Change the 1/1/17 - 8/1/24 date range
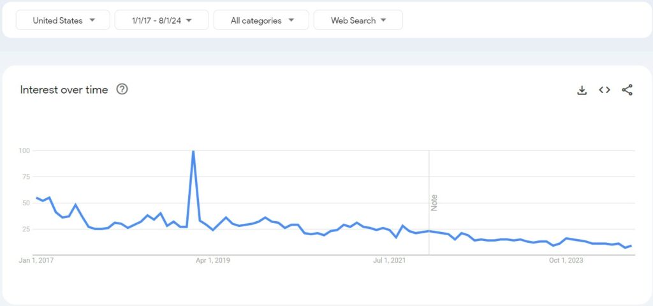The height and width of the screenshot is (306, 653). click(x=161, y=20)
